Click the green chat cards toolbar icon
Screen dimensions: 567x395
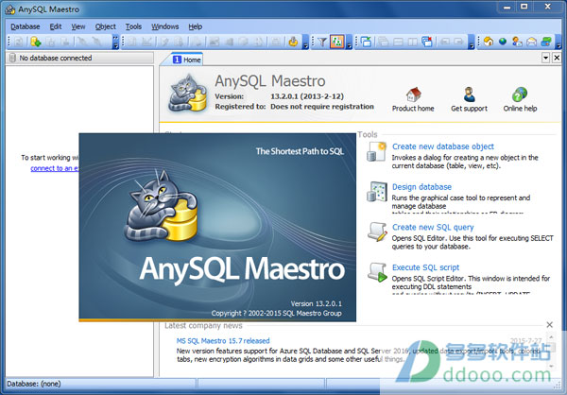pos(546,42)
